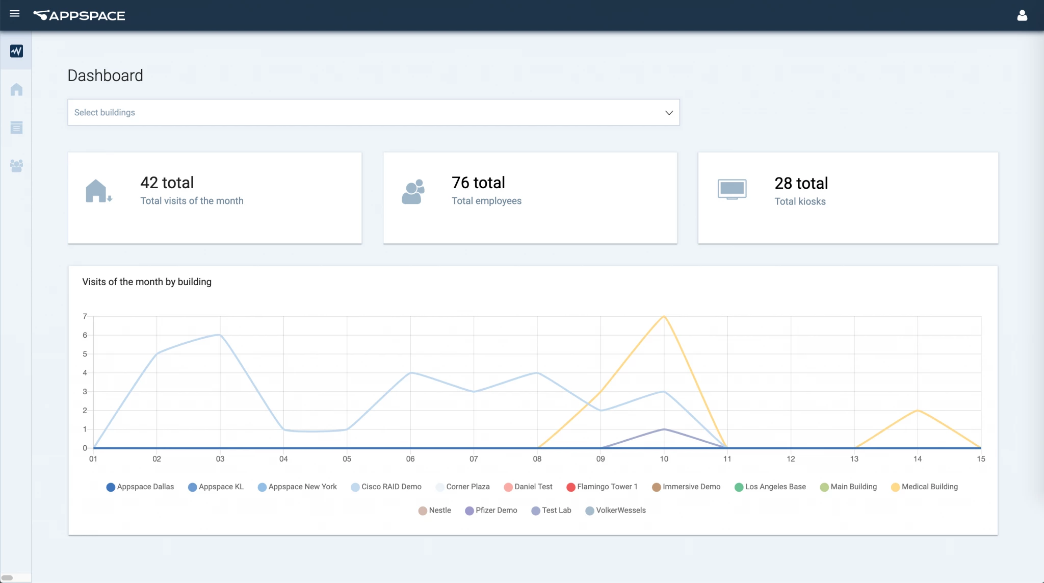This screenshot has height=583, width=1044.
Task: Click the Select buildings field
Action: point(357,113)
